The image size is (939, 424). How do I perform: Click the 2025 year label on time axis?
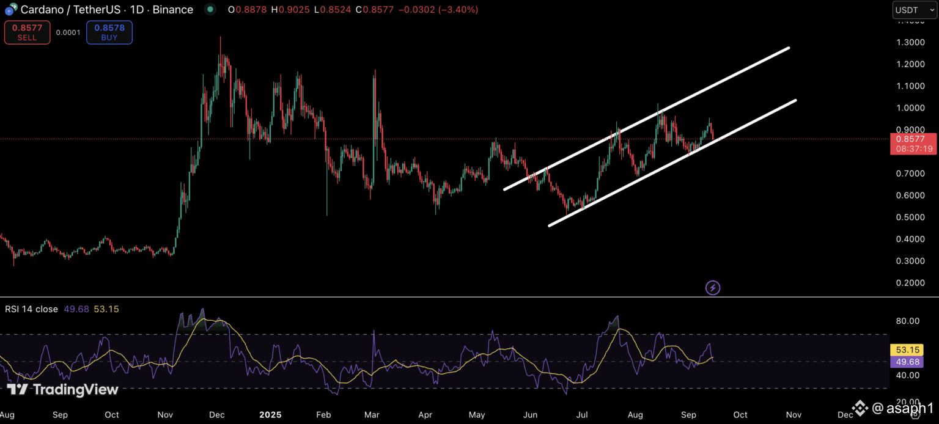point(270,415)
